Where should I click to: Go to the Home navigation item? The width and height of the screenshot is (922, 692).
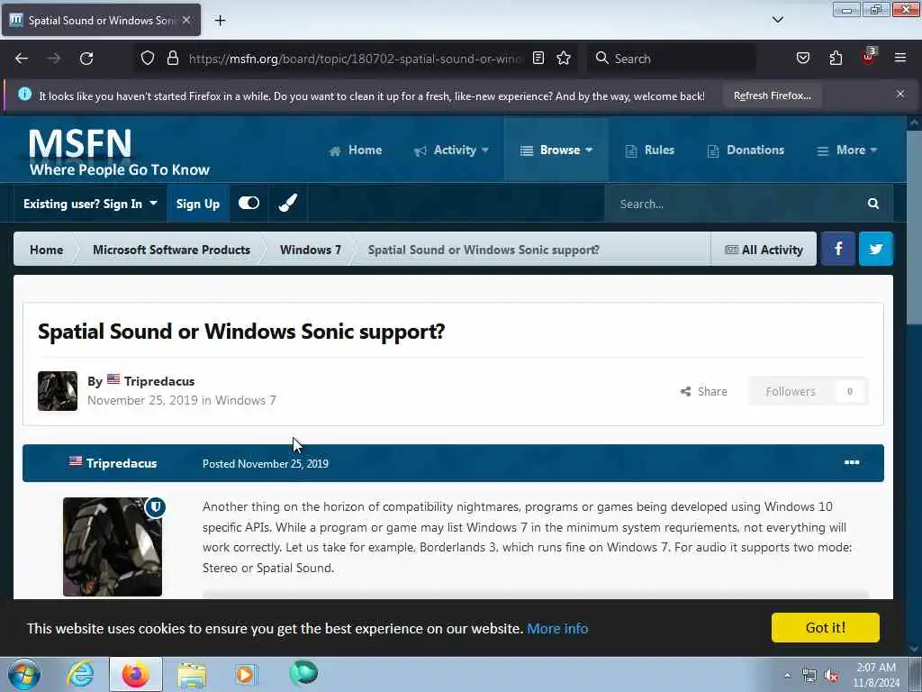(x=355, y=150)
